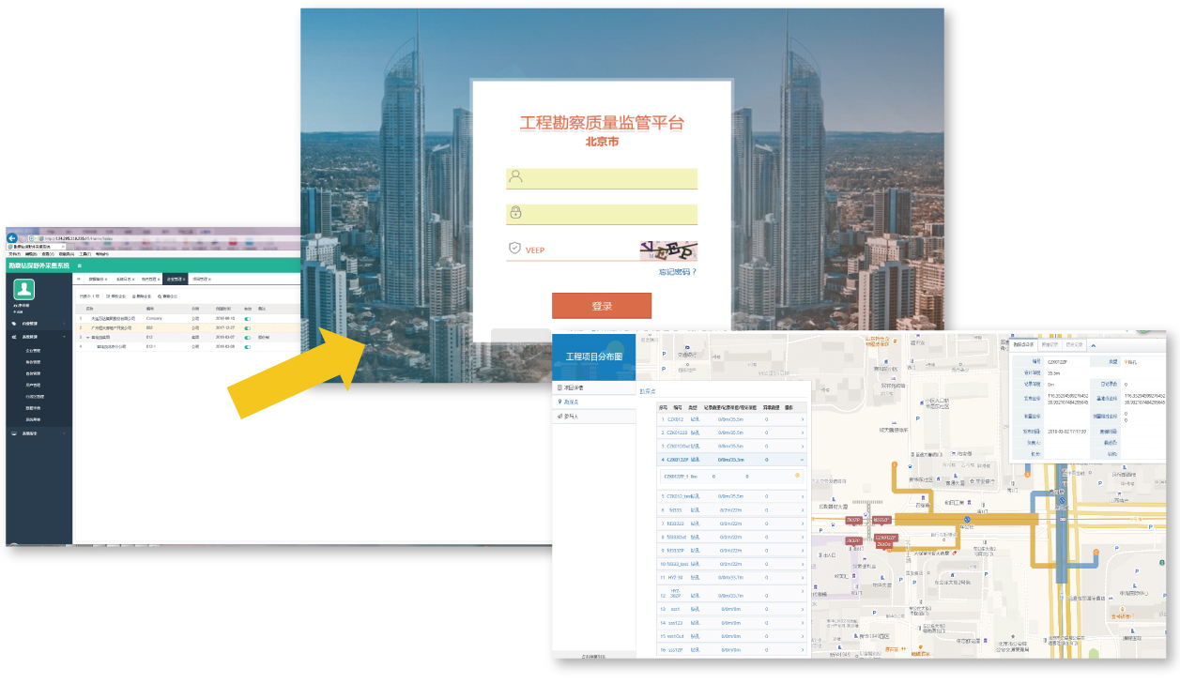Refresh the VEEP captcha image
The height and width of the screenshot is (683, 1180).
point(668,250)
